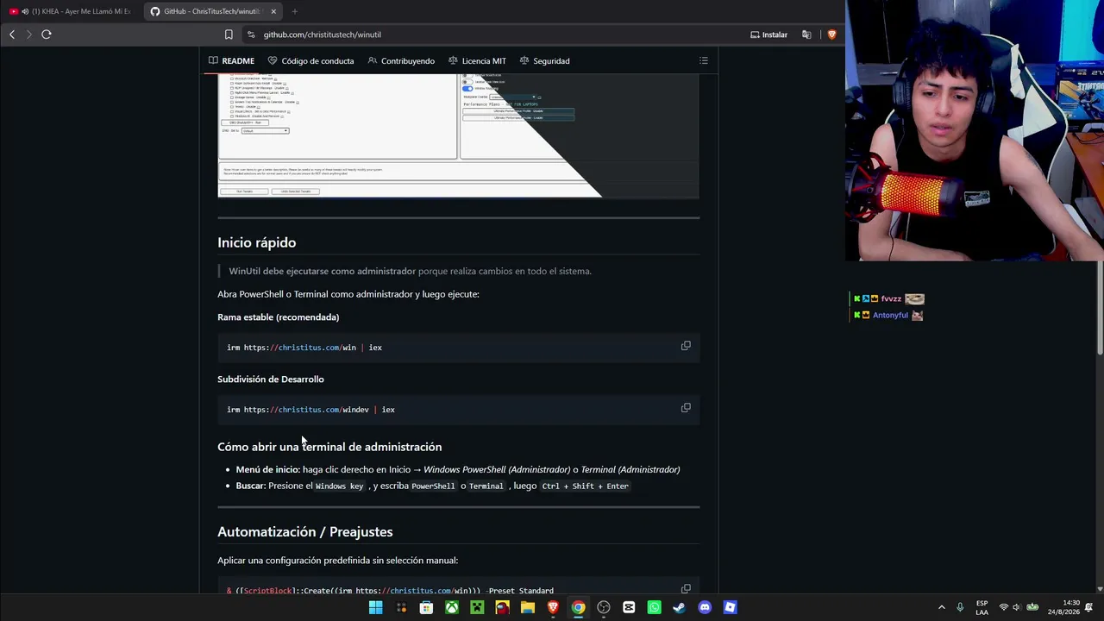This screenshot has width=1104, height=621.
Task: Switch to Código de conducta tab
Action: (310, 60)
